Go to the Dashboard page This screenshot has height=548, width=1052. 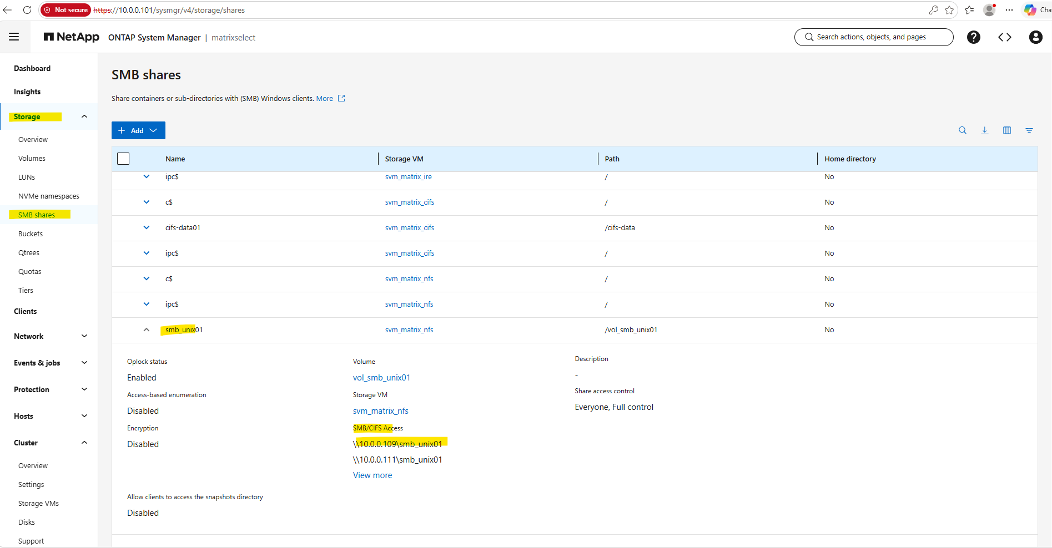point(32,68)
